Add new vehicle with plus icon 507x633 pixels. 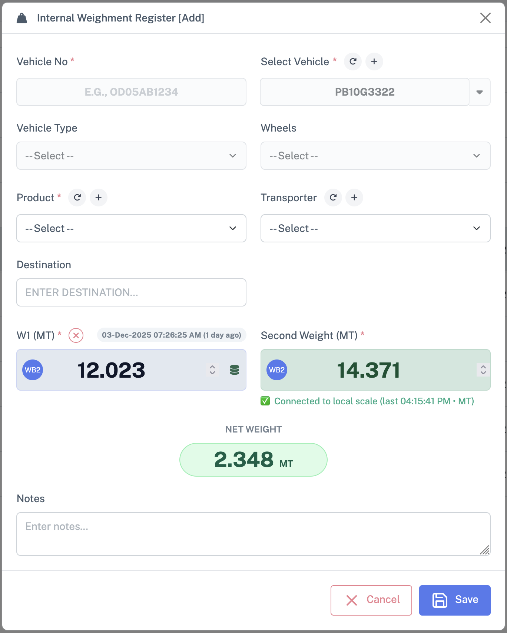374,62
